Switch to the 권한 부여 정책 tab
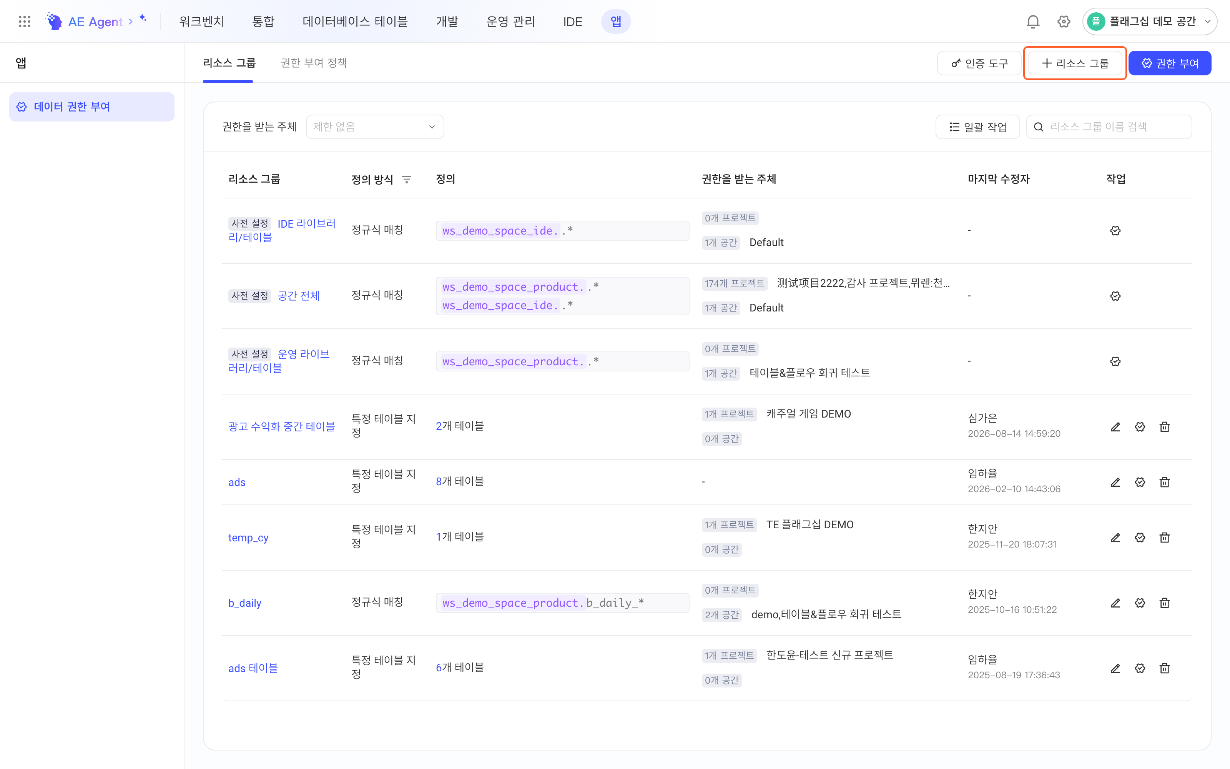The image size is (1230, 769). 314,63
